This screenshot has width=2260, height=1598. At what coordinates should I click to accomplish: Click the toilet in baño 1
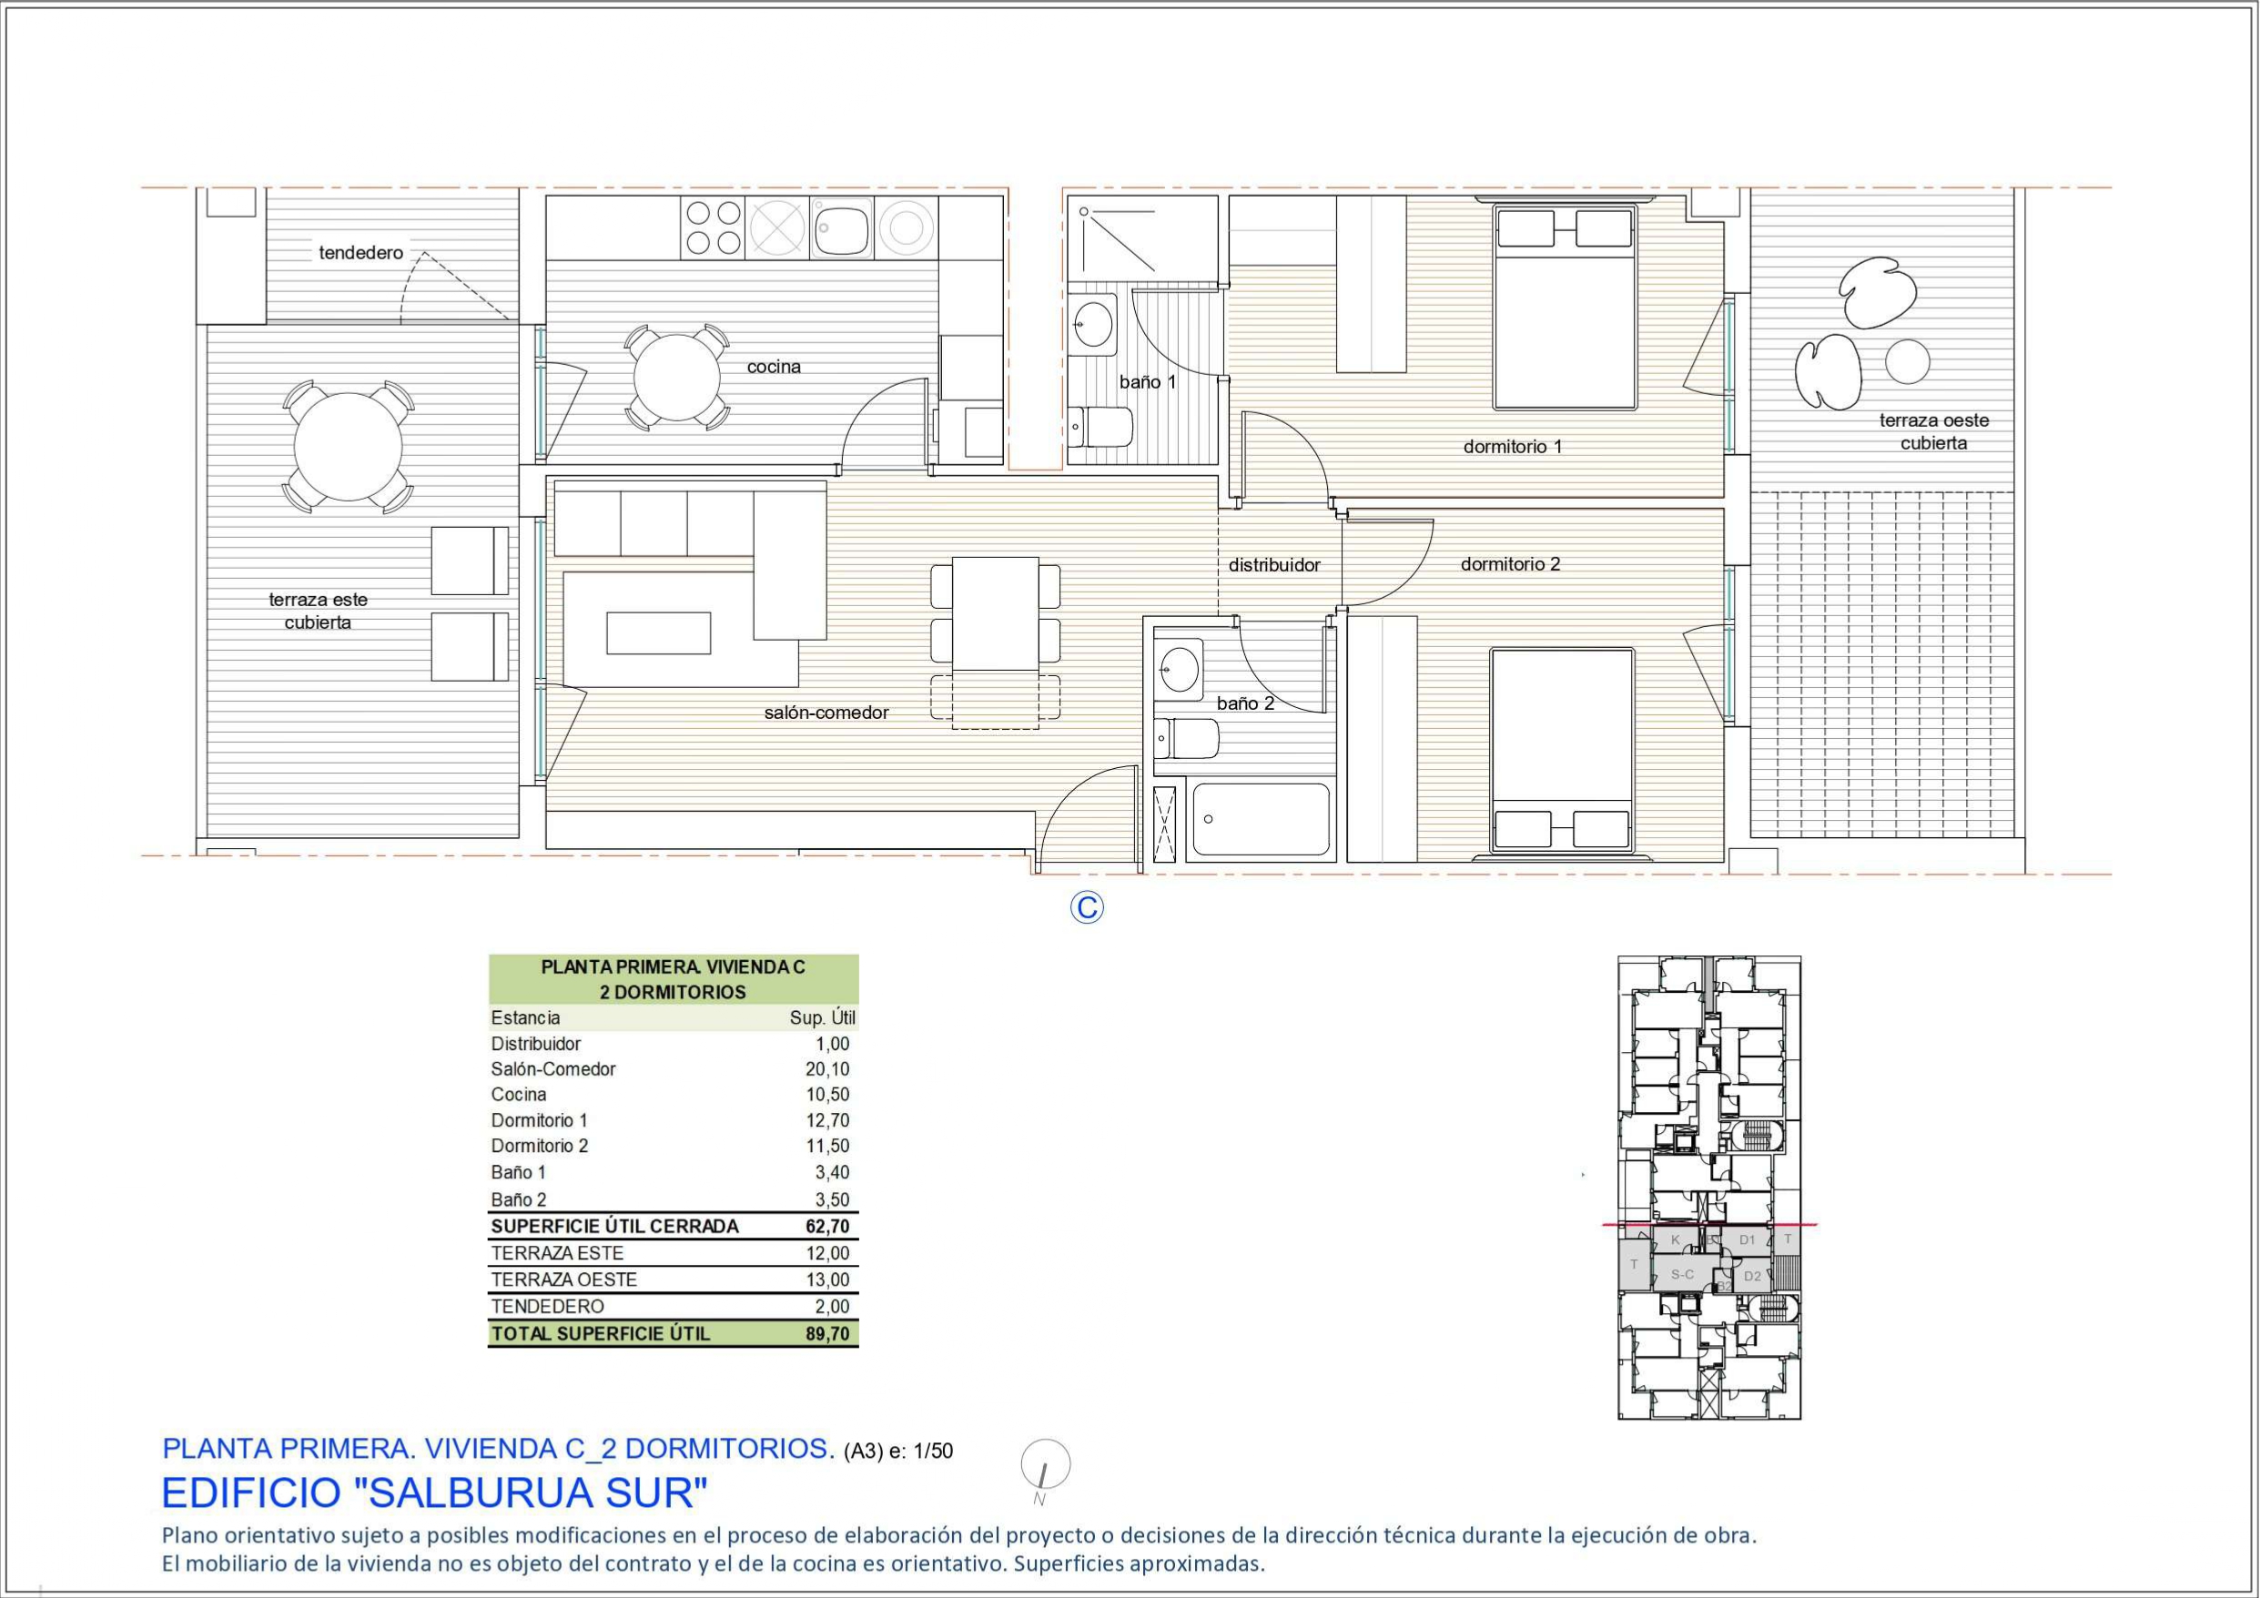pos(1101,427)
